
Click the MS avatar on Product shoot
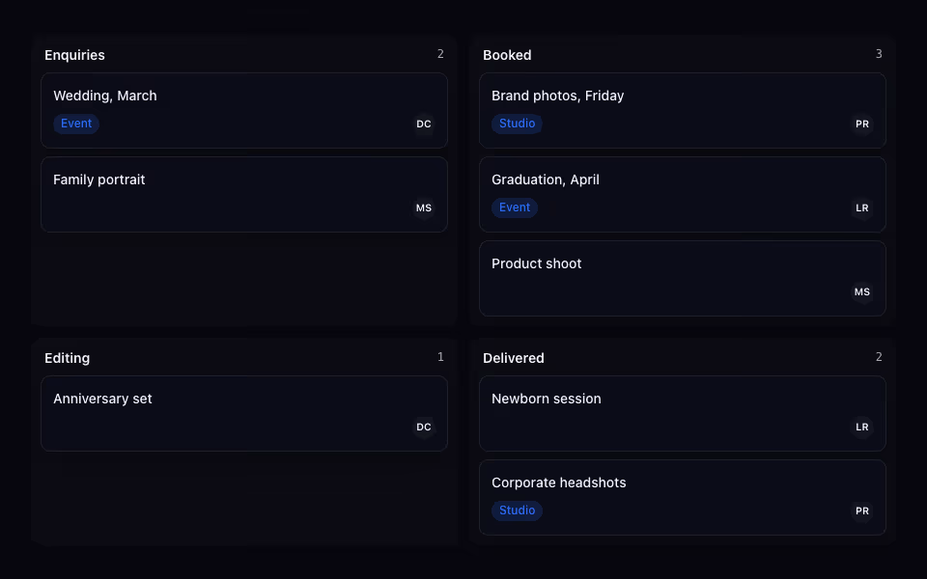point(862,291)
